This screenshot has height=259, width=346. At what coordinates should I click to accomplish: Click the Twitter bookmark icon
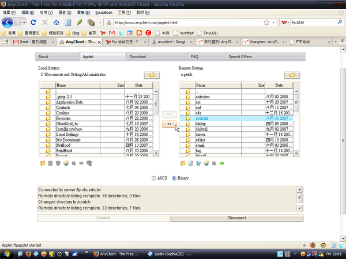click(121, 33)
